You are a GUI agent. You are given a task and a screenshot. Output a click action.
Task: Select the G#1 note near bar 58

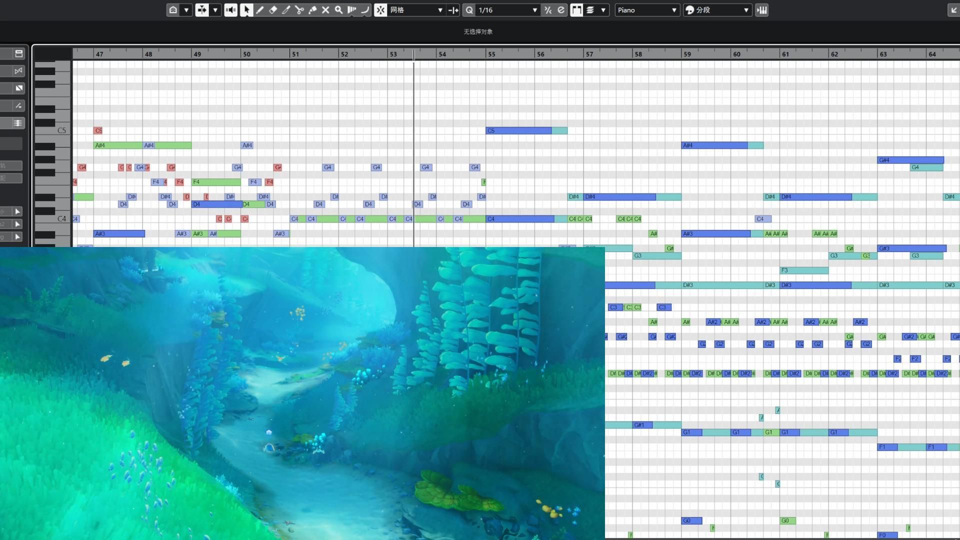(642, 425)
